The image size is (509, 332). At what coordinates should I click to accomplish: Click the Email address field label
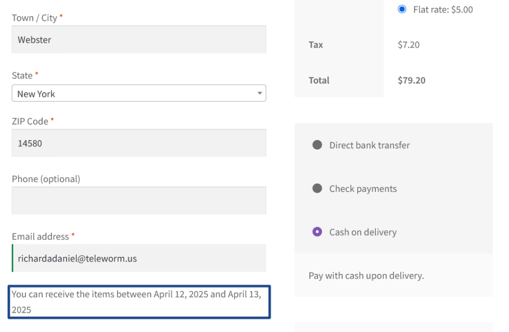click(x=41, y=237)
